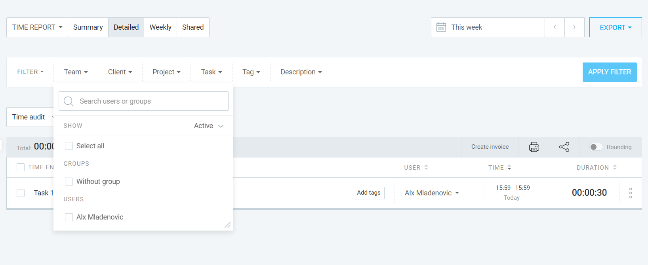Sort entries by the Duration column arrows
648x265 pixels.
[615, 167]
